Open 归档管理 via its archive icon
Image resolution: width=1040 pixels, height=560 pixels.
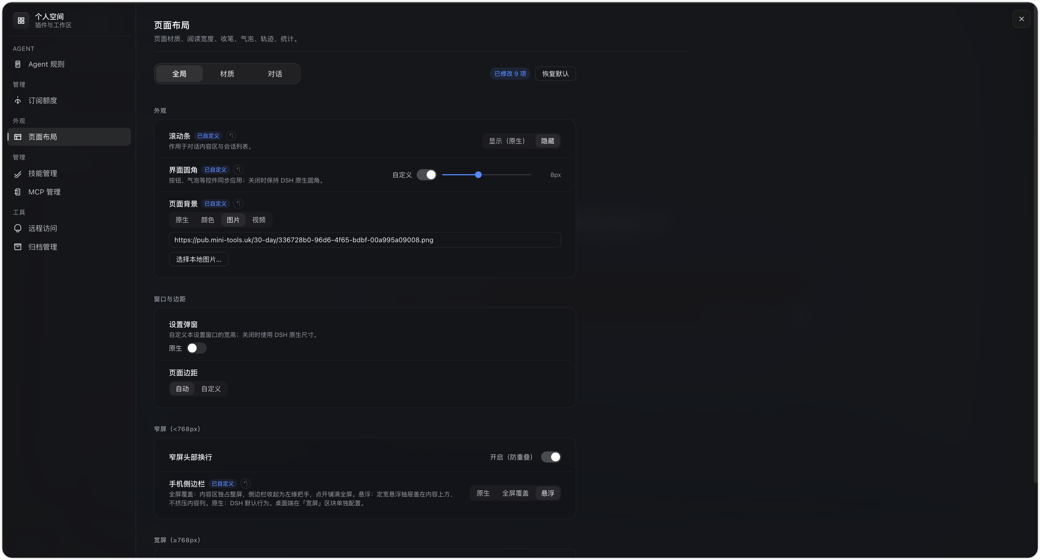[18, 247]
